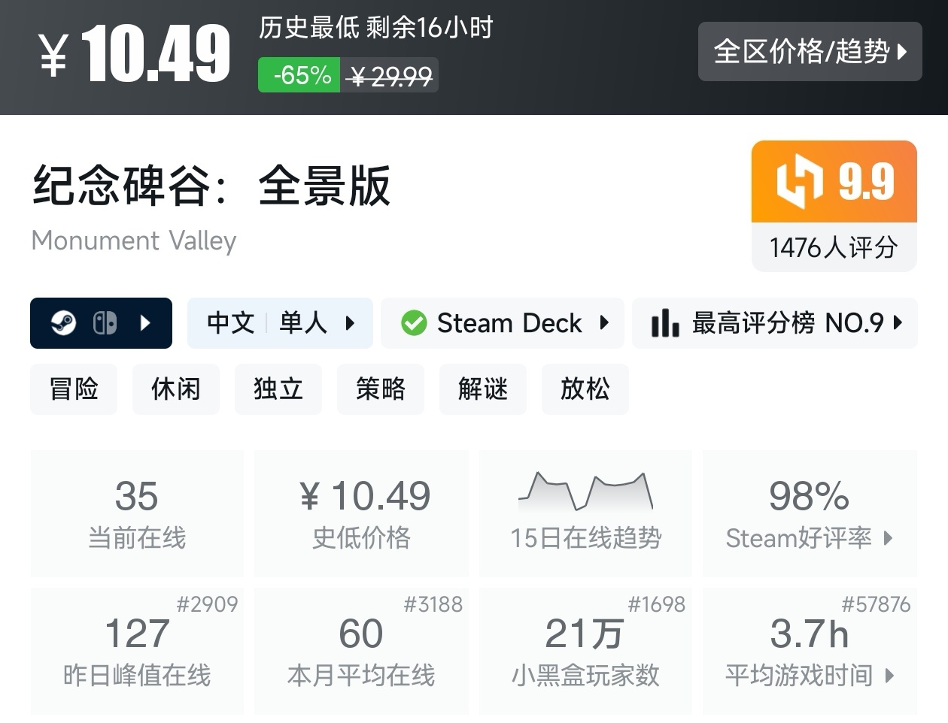Image resolution: width=948 pixels, height=723 pixels.
Task: Click the 9.9 Heybox score badge
Action: pyautogui.click(x=834, y=181)
